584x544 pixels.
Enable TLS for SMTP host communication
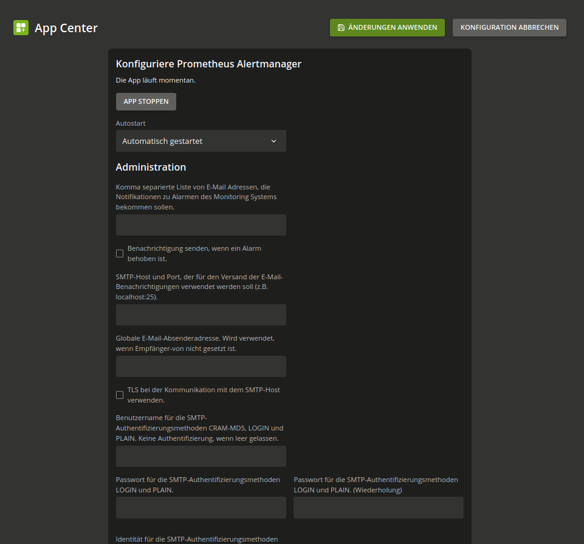point(120,395)
